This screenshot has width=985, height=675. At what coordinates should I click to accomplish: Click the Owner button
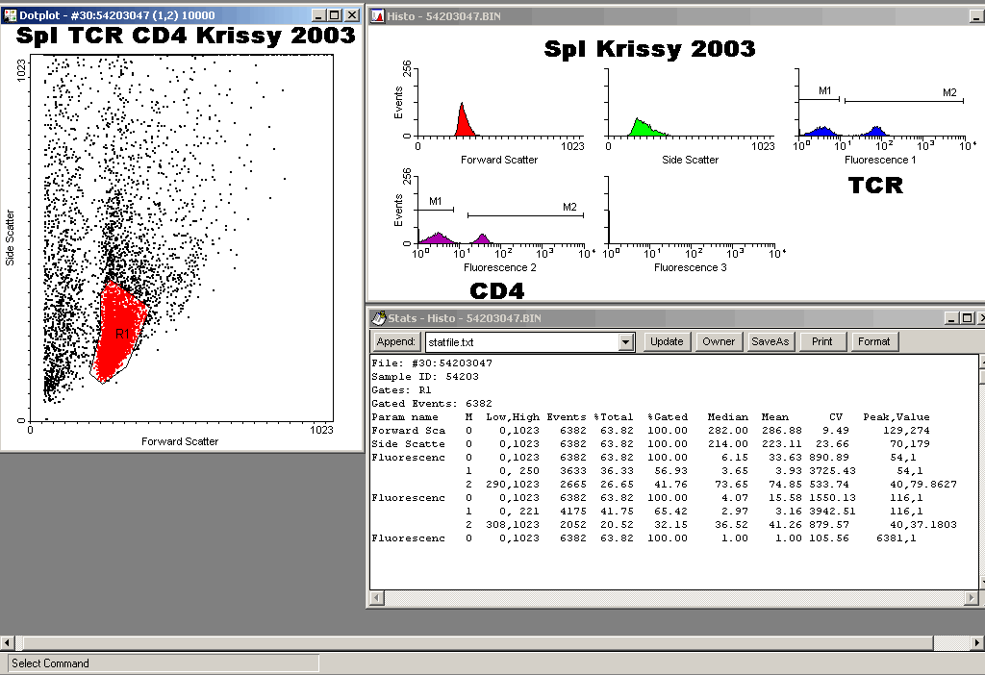(x=718, y=341)
